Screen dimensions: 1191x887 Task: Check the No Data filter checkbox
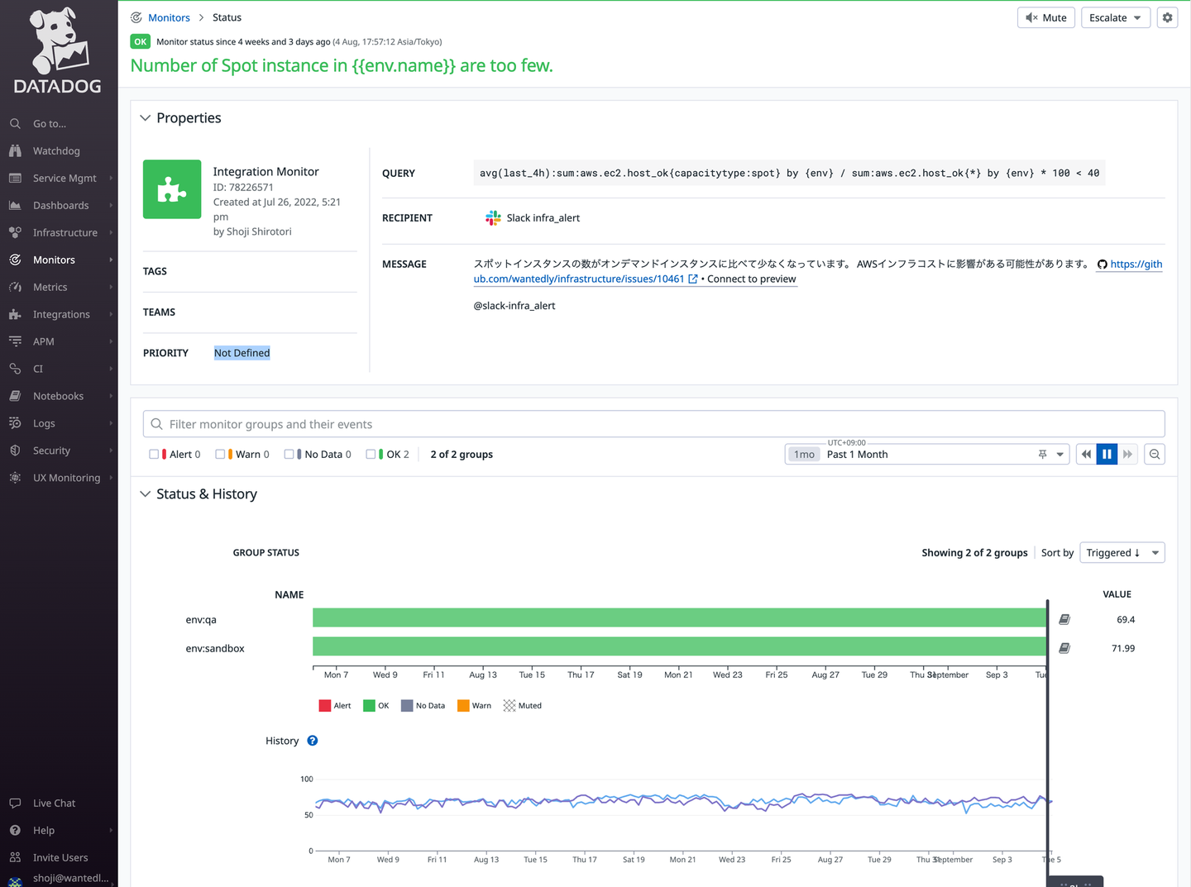289,454
